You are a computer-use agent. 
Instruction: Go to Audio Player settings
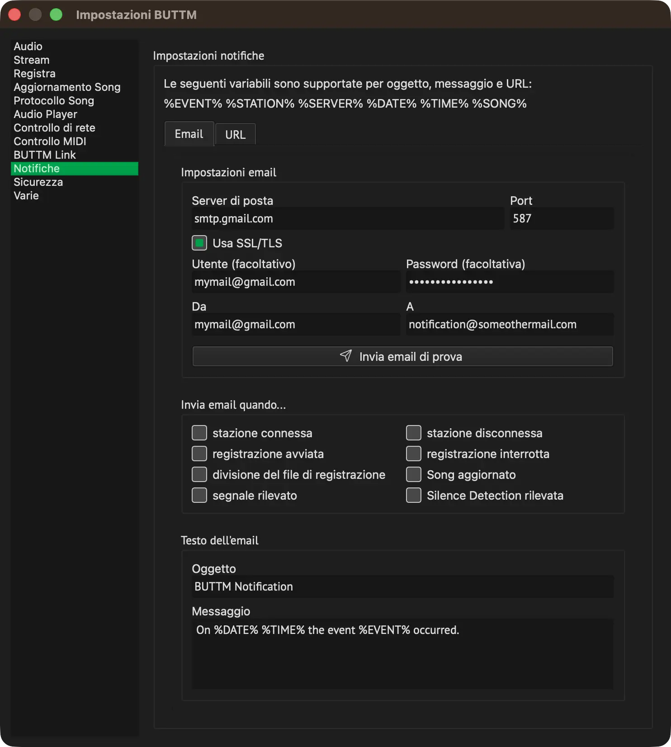tap(75, 114)
